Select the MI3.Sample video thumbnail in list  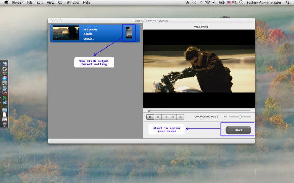click(x=66, y=33)
